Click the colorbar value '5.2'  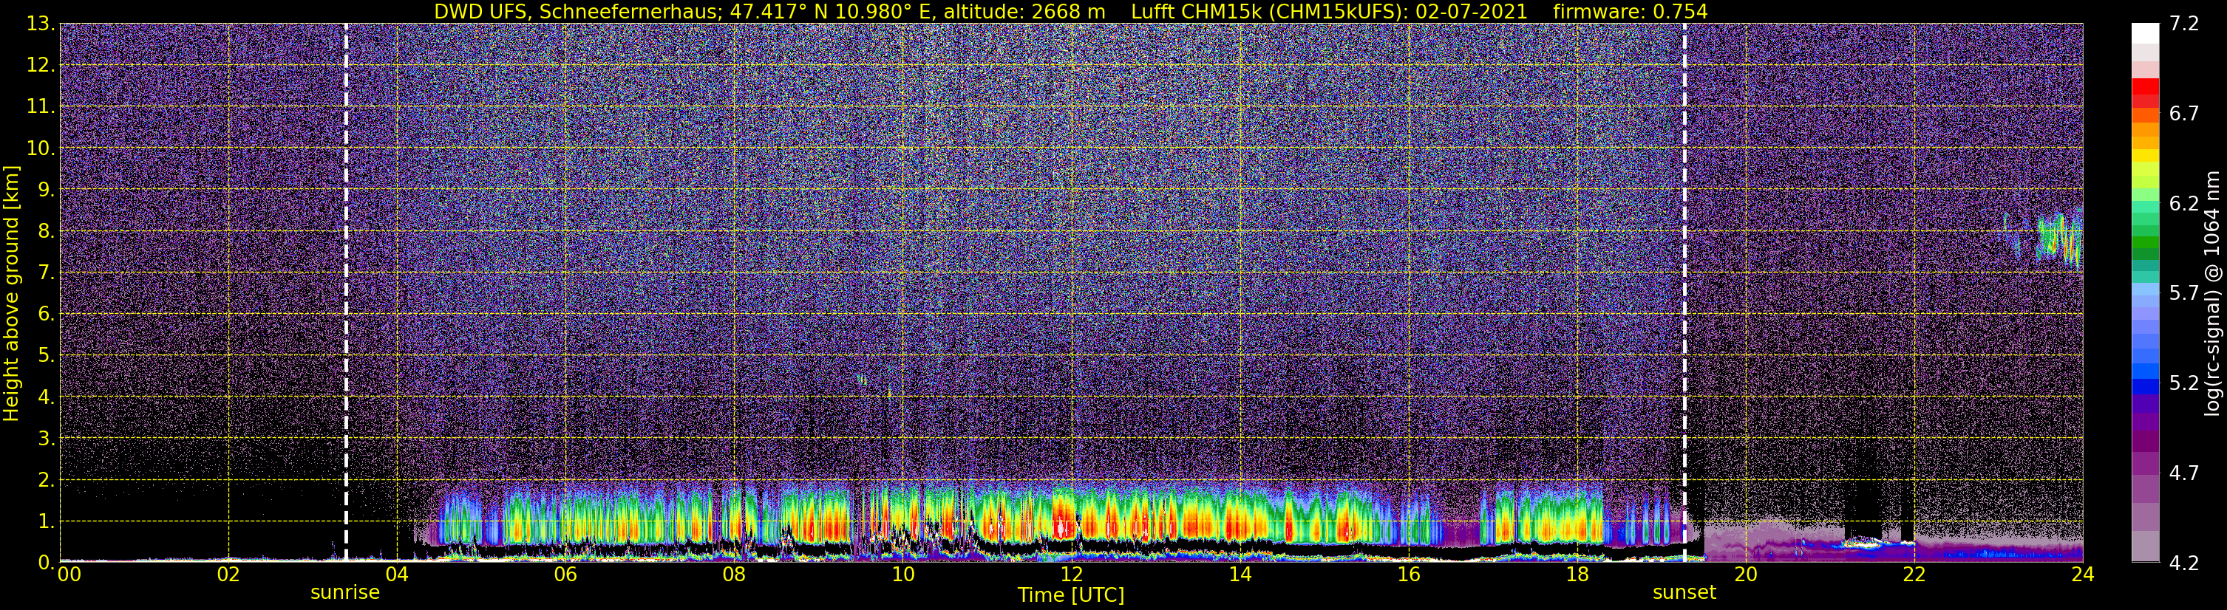click(x=2184, y=383)
